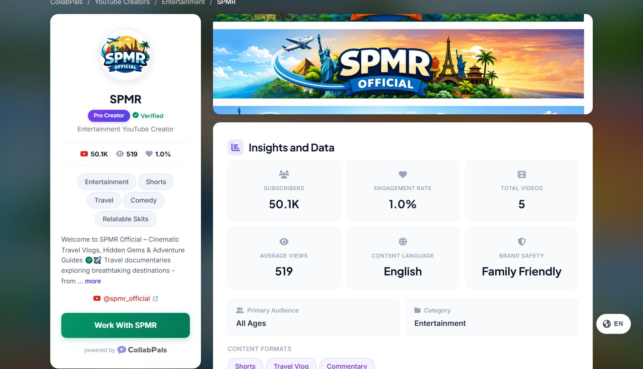Click the total videos value 5
The height and width of the screenshot is (369, 643).
522,204
